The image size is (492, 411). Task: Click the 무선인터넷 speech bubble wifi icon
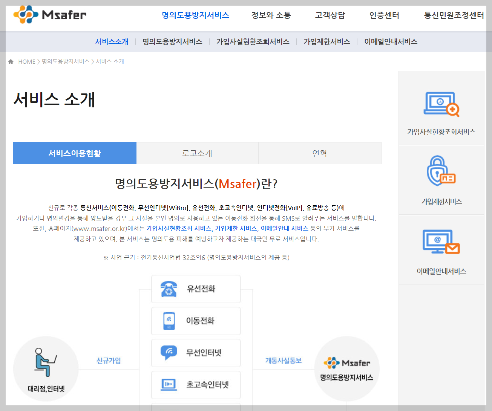pyautogui.click(x=169, y=353)
